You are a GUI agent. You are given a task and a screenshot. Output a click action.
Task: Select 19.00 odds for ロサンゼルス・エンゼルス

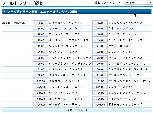100,40
